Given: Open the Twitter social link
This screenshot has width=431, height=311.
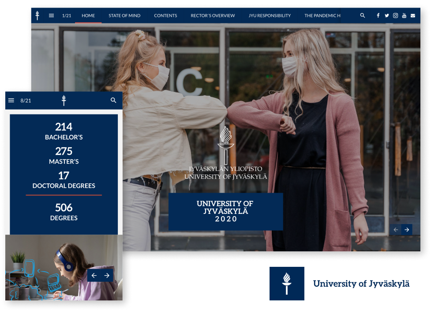Looking at the screenshot, I should pos(387,15).
